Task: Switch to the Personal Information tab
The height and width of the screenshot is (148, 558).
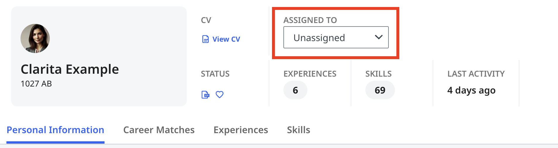Action: (55, 130)
